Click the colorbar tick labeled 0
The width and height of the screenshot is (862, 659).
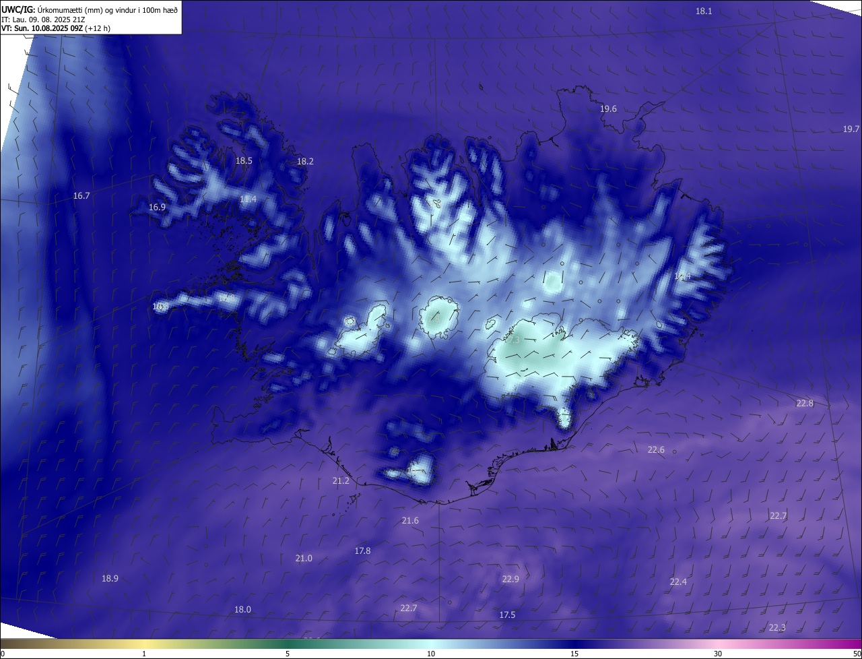3,654
